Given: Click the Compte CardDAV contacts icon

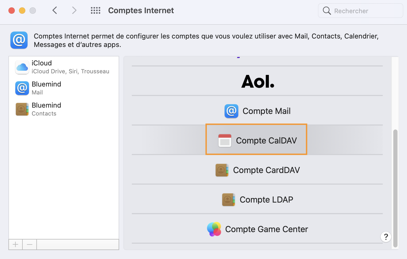Looking at the screenshot, I should point(222,170).
